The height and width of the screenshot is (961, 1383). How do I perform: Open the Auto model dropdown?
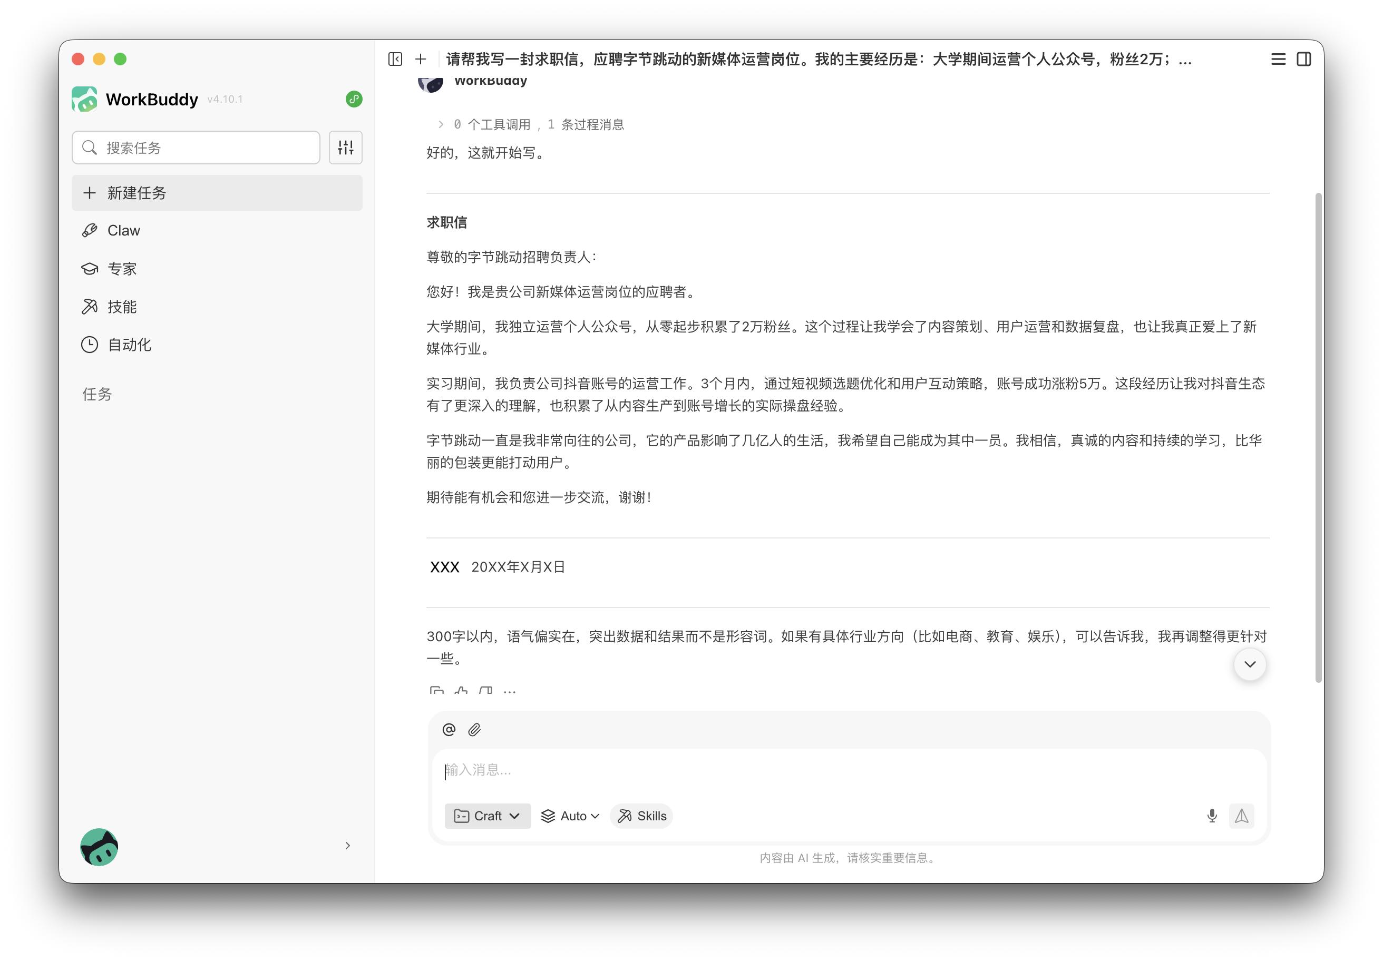[570, 816]
